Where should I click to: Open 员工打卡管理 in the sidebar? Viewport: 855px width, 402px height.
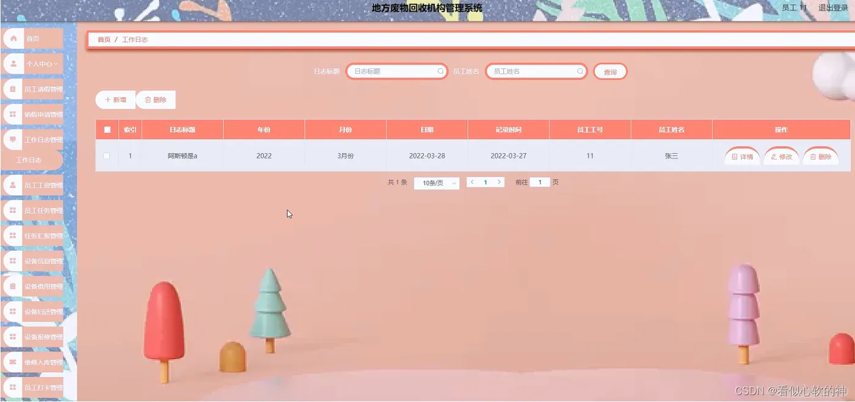click(x=34, y=387)
